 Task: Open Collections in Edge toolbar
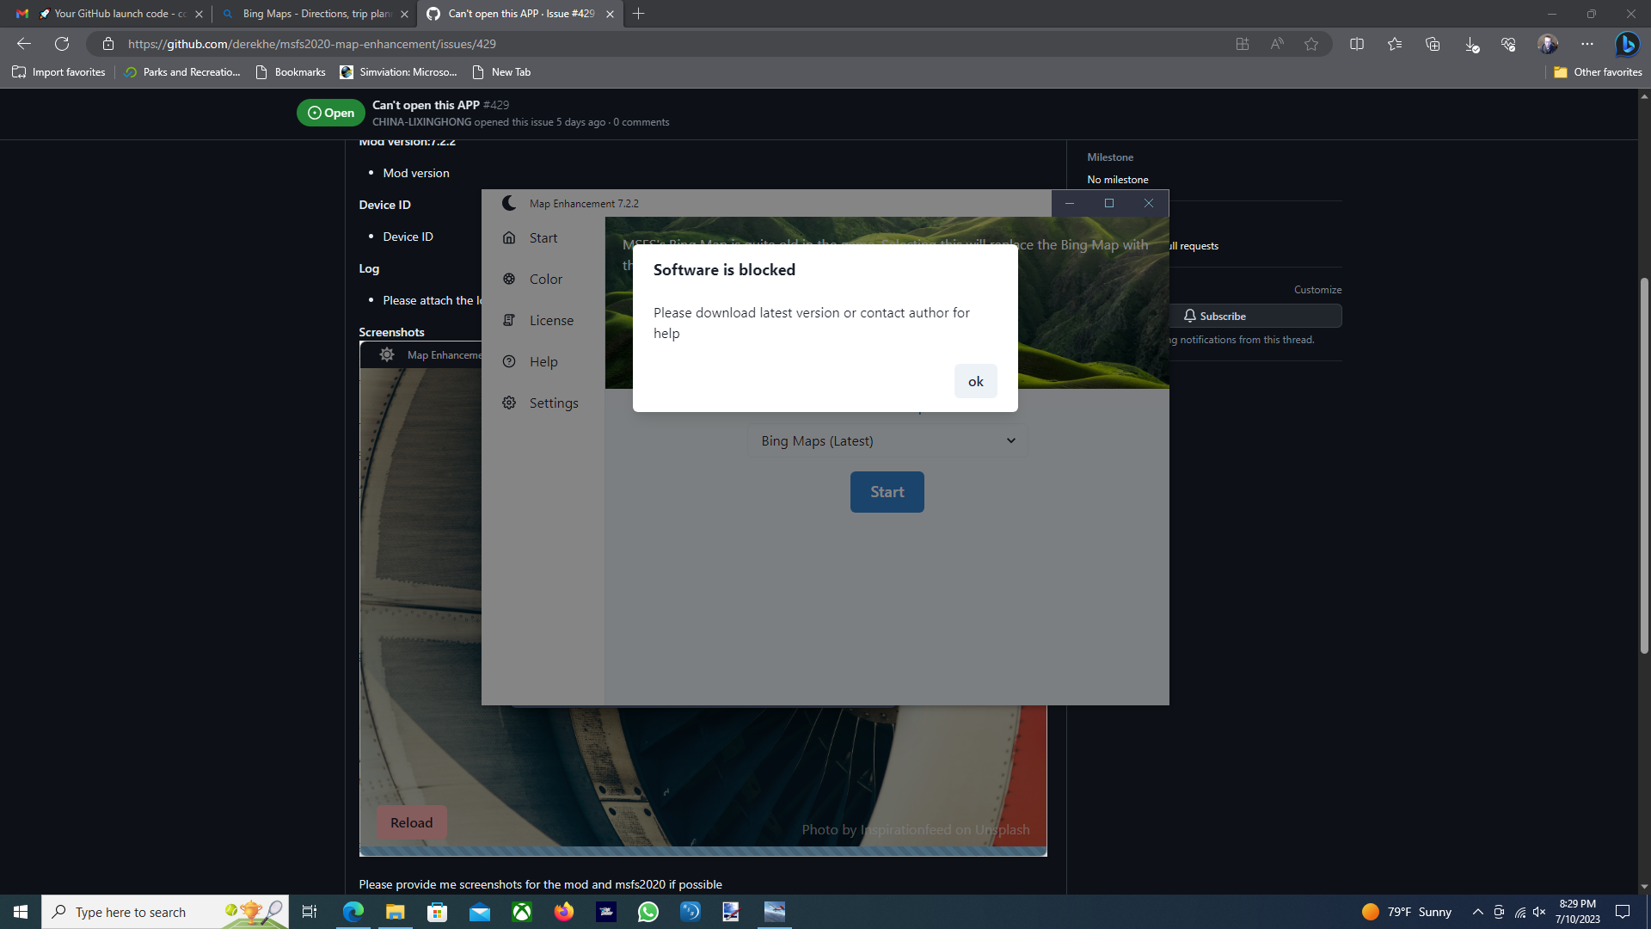pyautogui.click(x=1433, y=44)
